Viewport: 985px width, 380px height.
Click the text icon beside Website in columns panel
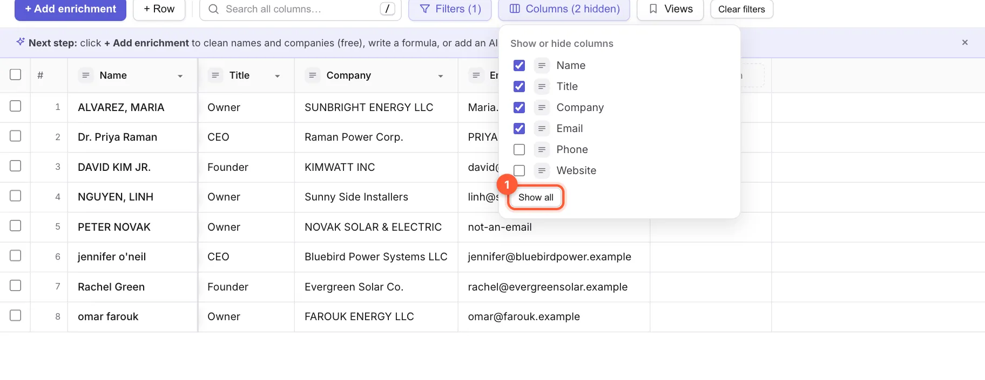tap(542, 170)
